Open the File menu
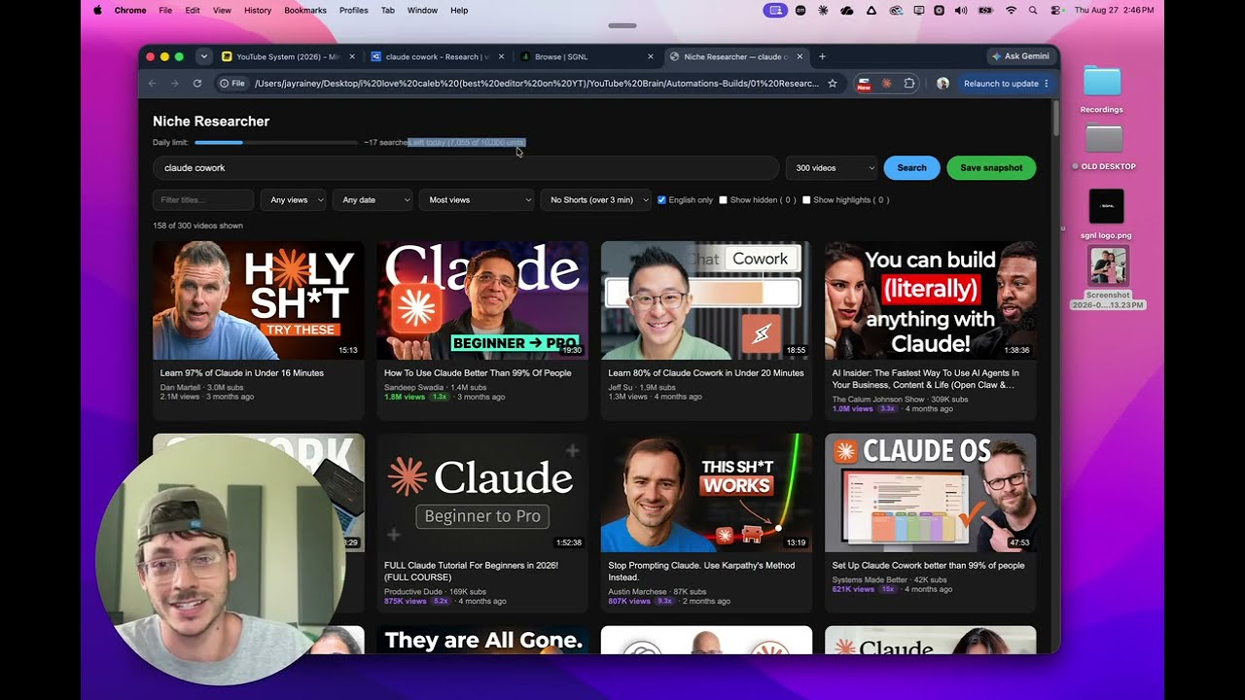 (x=165, y=10)
